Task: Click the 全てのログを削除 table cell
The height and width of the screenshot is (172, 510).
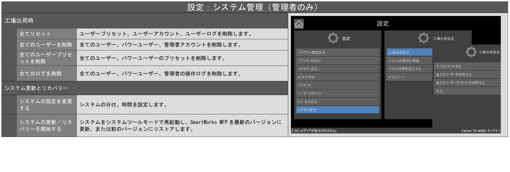Action: point(47,74)
